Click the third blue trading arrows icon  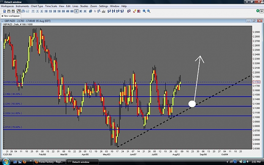tap(118, 11)
